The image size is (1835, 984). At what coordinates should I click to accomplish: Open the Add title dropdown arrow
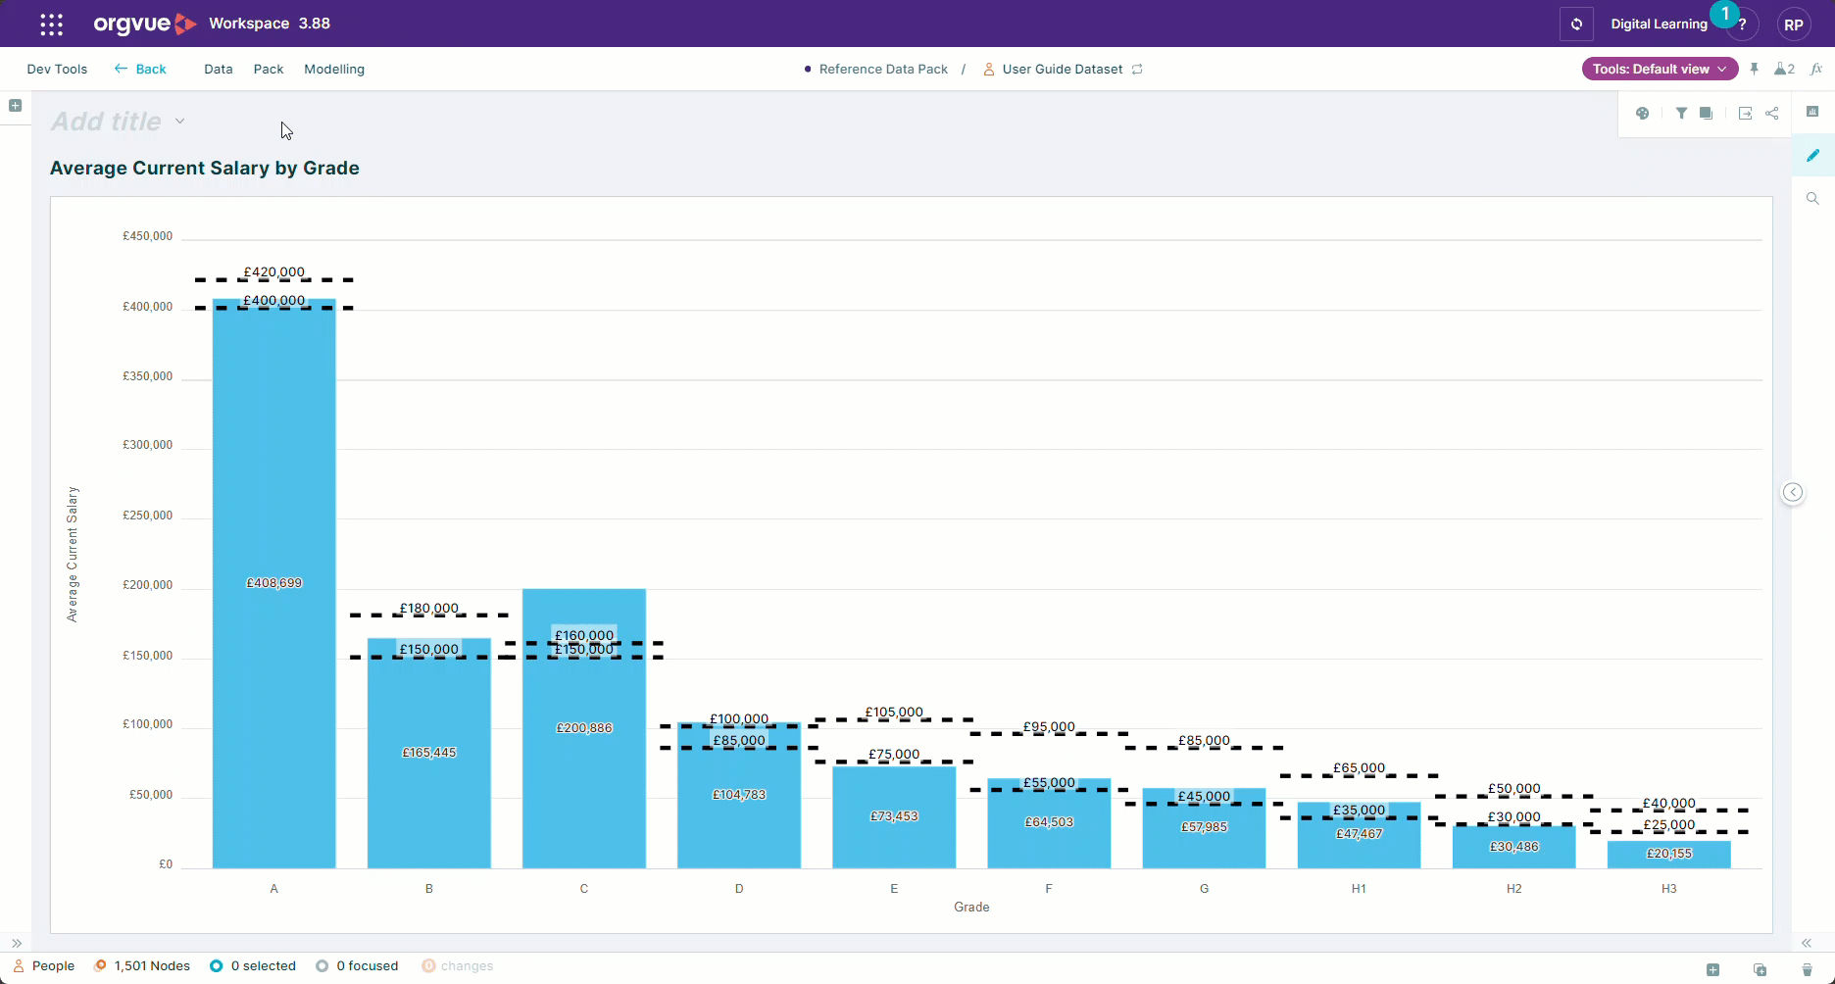180,122
